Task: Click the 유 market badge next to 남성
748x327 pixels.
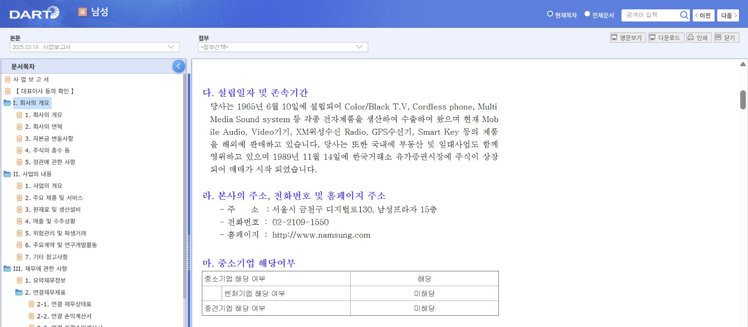Action: coord(82,12)
